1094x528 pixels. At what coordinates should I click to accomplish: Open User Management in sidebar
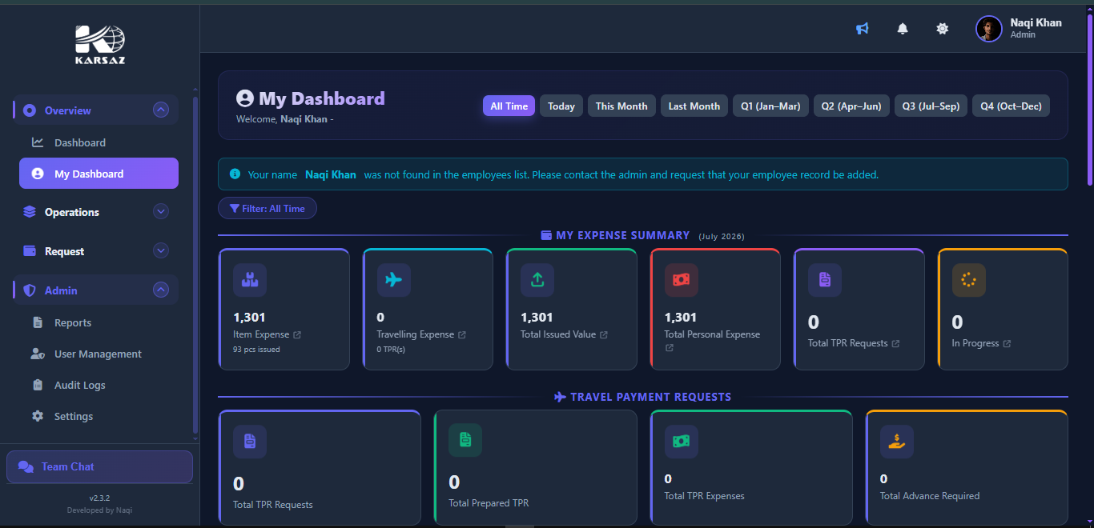tap(99, 354)
